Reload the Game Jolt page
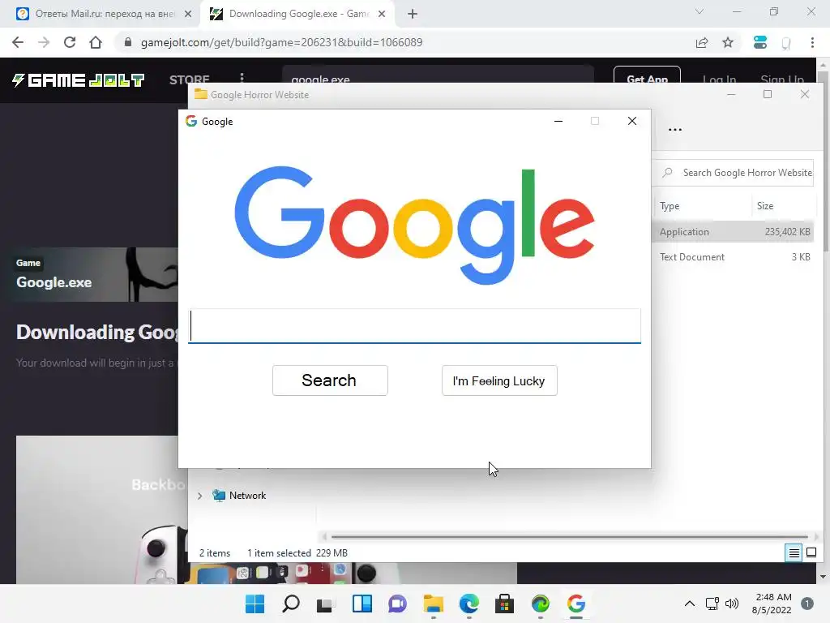Viewport: 830px width, 623px height. pyautogui.click(x=70, y=42)
